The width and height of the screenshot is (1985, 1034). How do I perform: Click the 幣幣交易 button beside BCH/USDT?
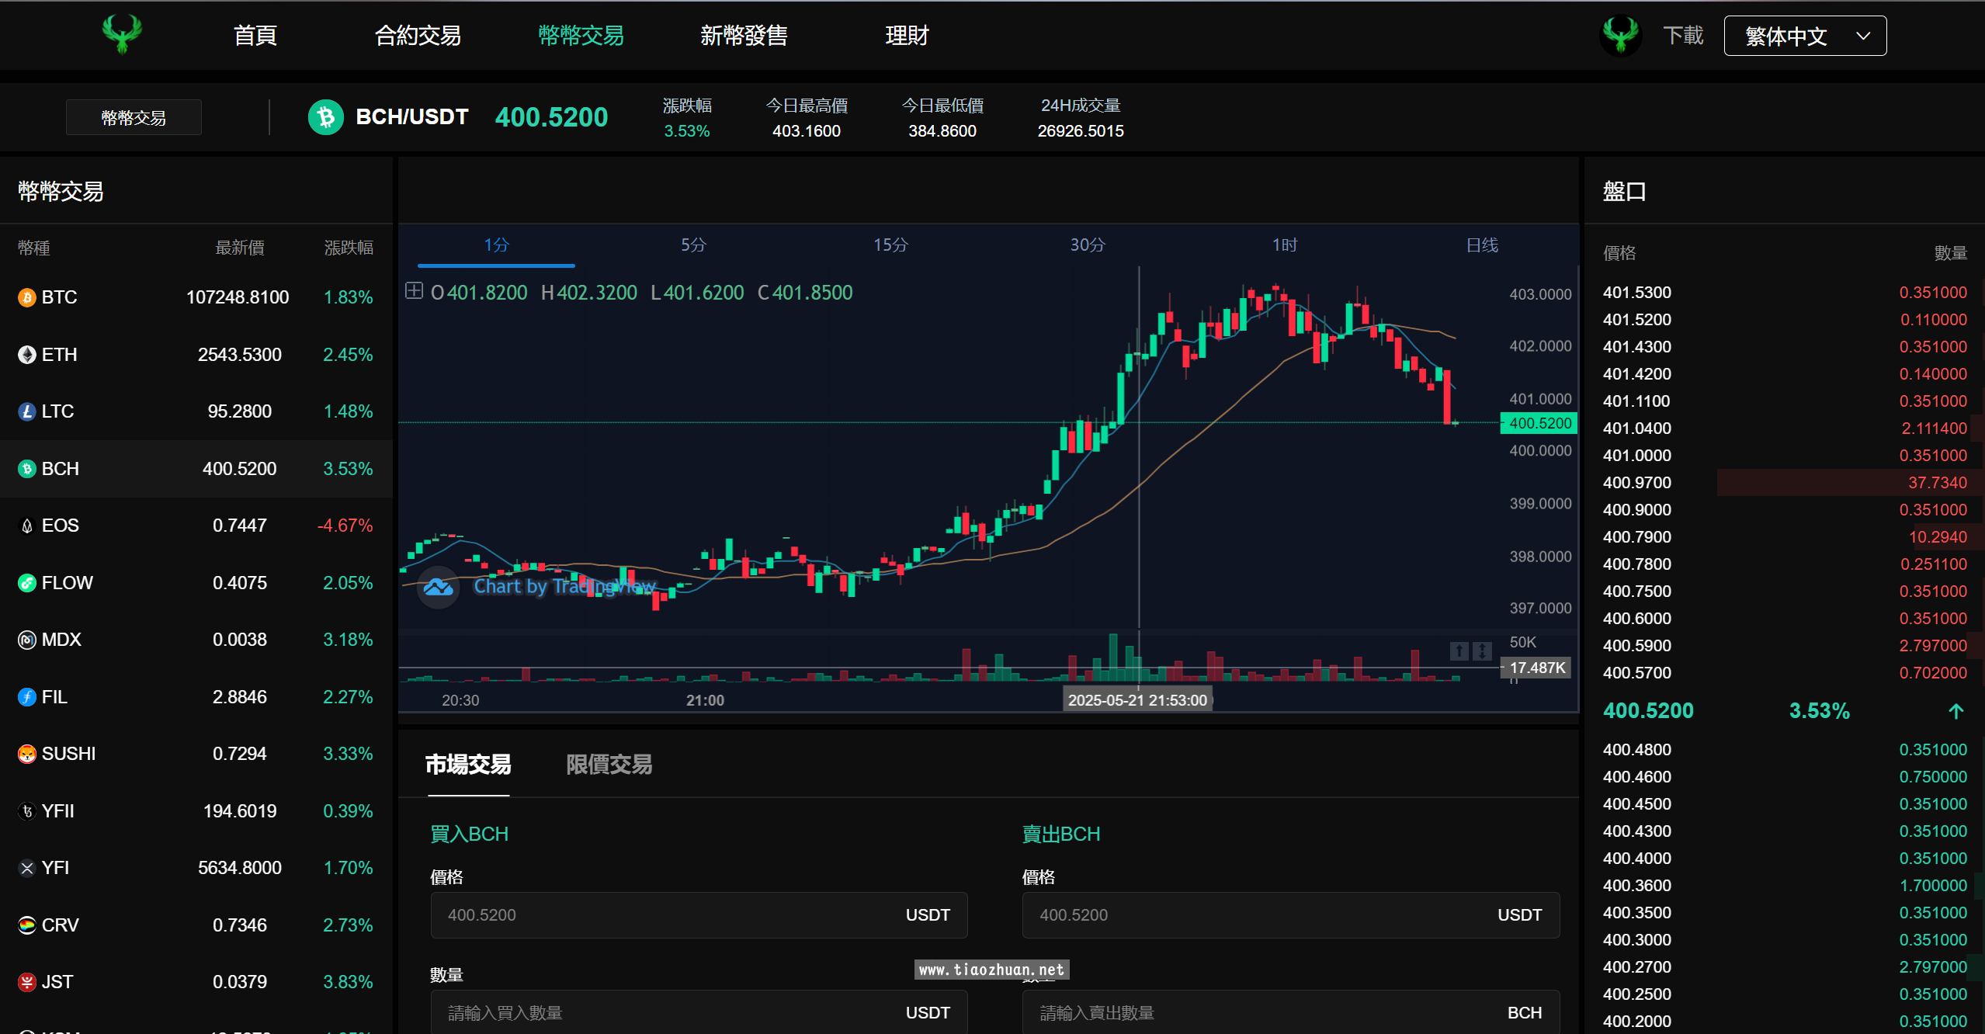coord(134,117)
